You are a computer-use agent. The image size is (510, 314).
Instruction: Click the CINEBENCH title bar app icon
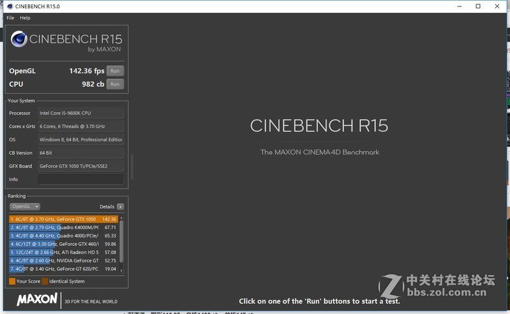point(10,6)
